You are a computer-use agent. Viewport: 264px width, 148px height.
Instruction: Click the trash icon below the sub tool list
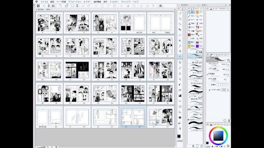[202, 146]
